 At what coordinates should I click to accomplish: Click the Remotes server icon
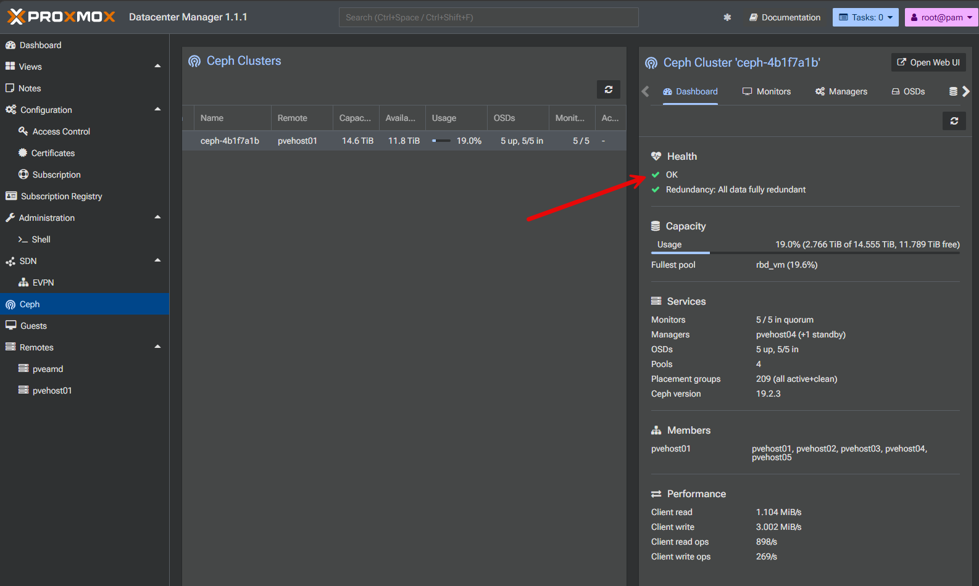click(x=10, y=347)
